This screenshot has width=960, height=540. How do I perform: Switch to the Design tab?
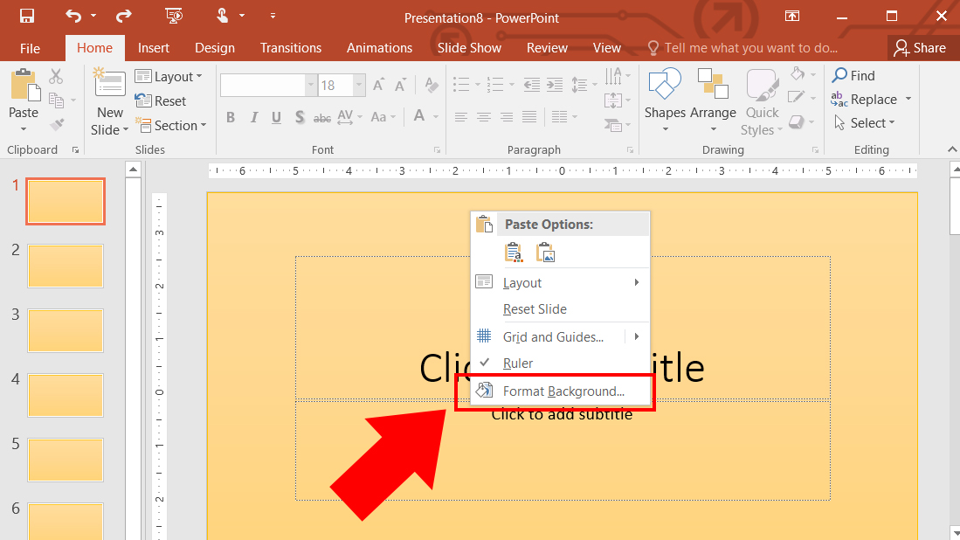tap(214, 48)
